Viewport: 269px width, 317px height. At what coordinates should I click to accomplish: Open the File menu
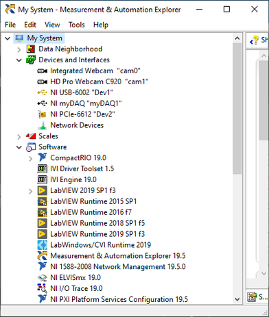point(10,25)
